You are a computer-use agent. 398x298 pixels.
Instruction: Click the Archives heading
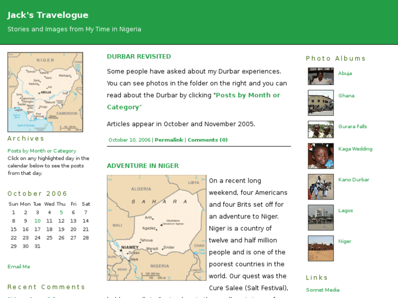(26, 138)
